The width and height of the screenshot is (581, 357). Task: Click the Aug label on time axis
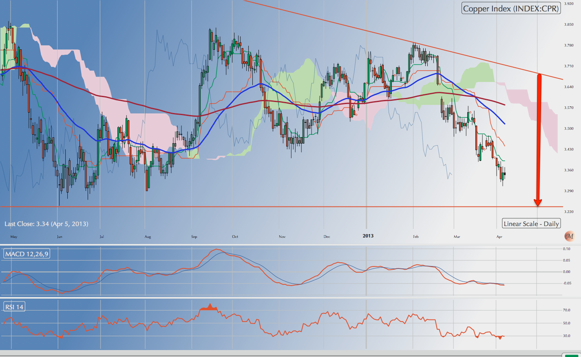[148, 237]
